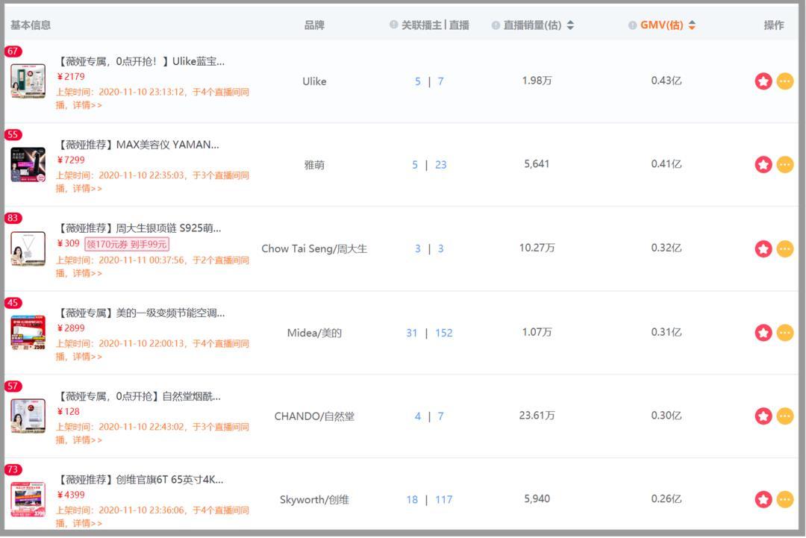The height and width of the screenshot is (538, 806).
Task: Open more-options icon for Chow Tai Seng row
Action: (784, 248)
